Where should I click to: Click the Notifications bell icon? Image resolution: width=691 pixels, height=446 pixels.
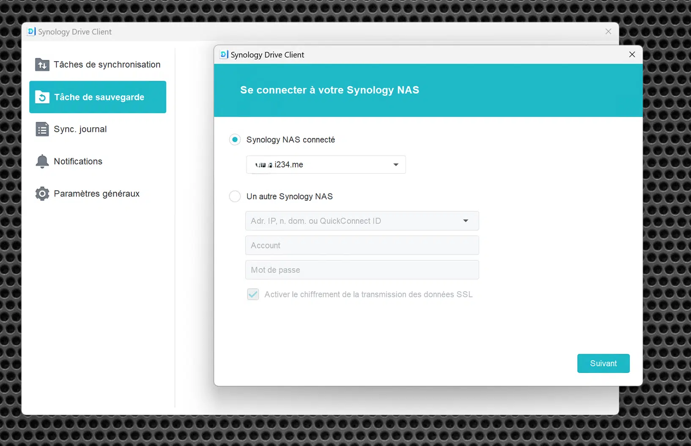tap(42, 161)
